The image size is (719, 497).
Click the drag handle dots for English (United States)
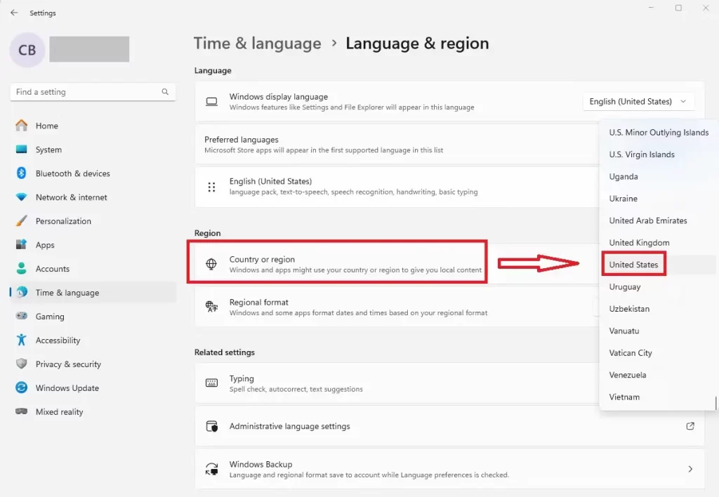point(211,187)
